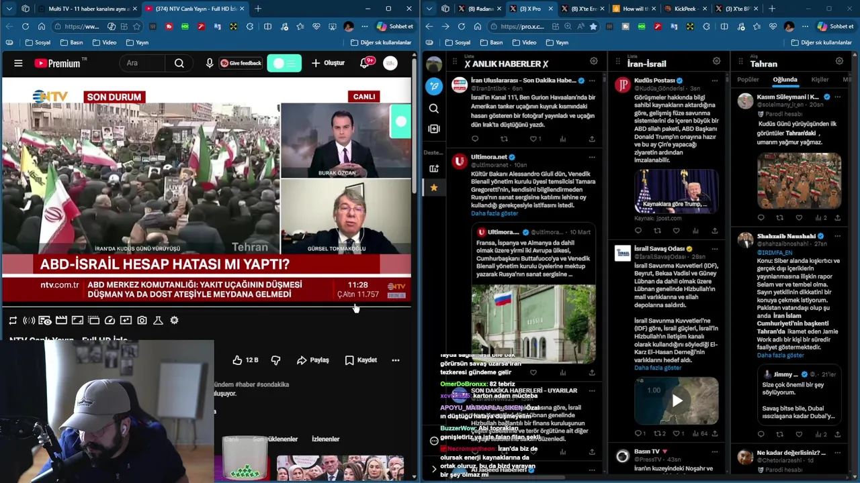Open more options of Shahzaib Naushahi post
860x483 pixels.
point(837,236)
